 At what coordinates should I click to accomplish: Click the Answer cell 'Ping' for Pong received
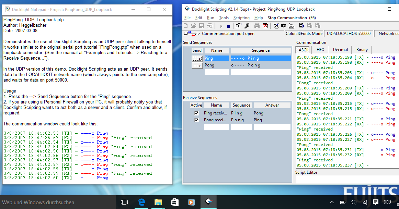coord(272,120)
